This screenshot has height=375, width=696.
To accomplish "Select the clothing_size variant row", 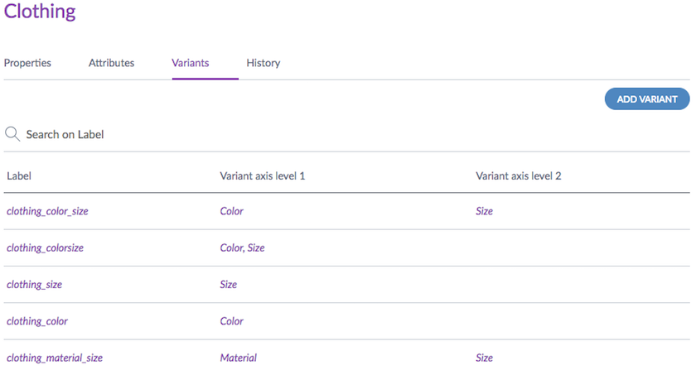I will 34,284.
